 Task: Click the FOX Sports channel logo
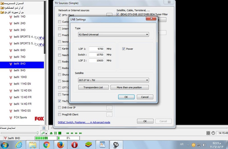[x=39, y=119]
